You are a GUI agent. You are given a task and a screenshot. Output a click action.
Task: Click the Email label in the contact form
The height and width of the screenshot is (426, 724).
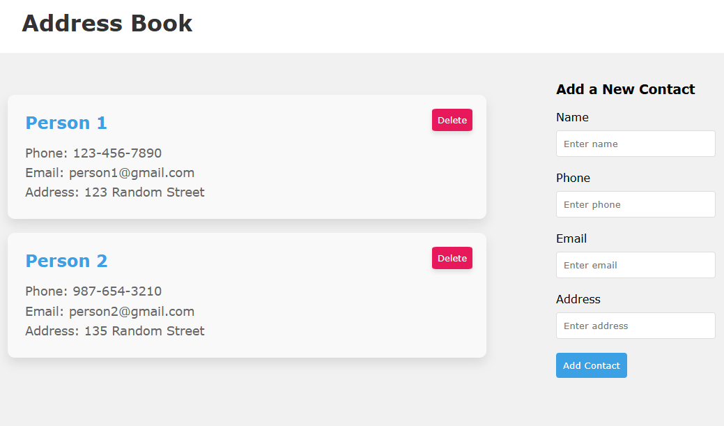click(571, 238)
